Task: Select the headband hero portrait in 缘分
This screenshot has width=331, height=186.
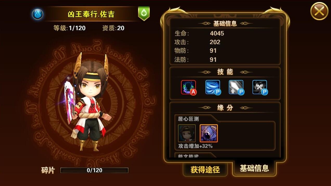Action: tap(187, 133)
